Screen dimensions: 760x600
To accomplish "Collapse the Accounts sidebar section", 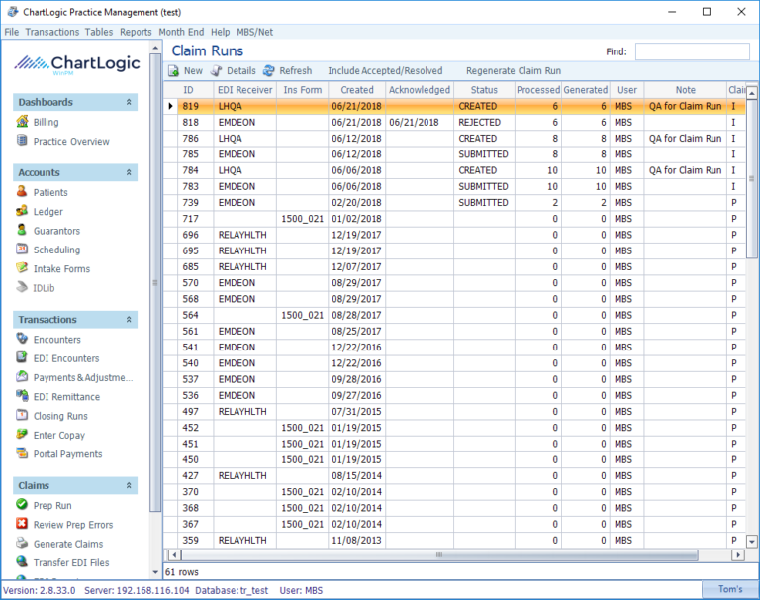I will [x=129, y=172].
